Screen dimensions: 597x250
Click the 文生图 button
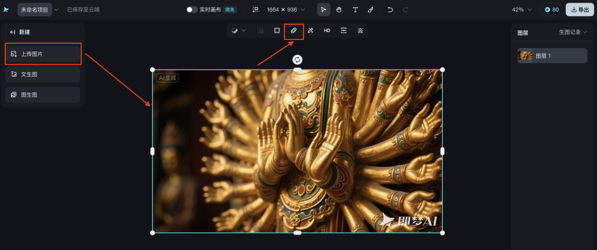pyautogui.click(x=43, y=74)
